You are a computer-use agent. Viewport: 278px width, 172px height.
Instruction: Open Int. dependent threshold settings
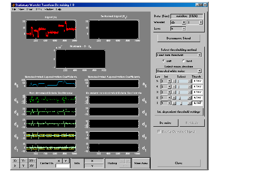[179, 112]
